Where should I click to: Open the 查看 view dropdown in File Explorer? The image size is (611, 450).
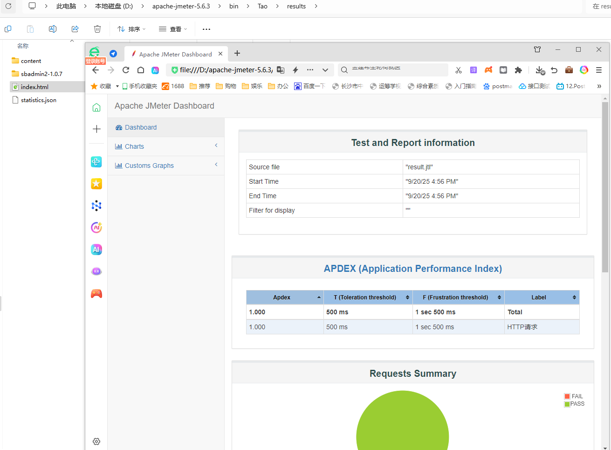click(x=173, y=29)
